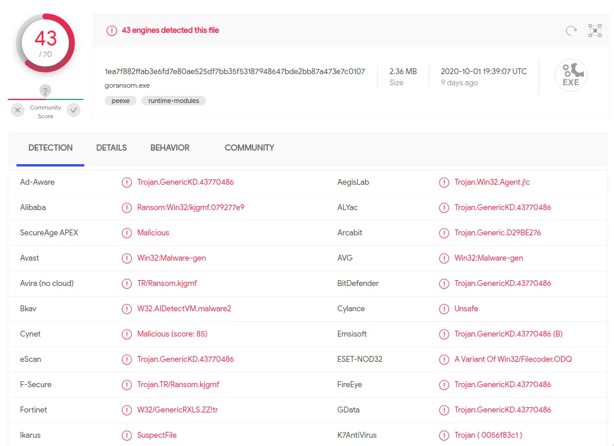Click alert icon in F-Secure row
Image resolution: width=614 pixels, height=446 pixels.
pyautogui.click(x=127, y=385)
